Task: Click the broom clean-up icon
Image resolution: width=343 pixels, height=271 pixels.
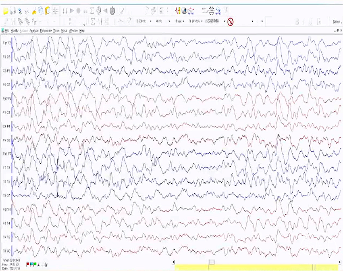Action: click(x=35, y=11)
